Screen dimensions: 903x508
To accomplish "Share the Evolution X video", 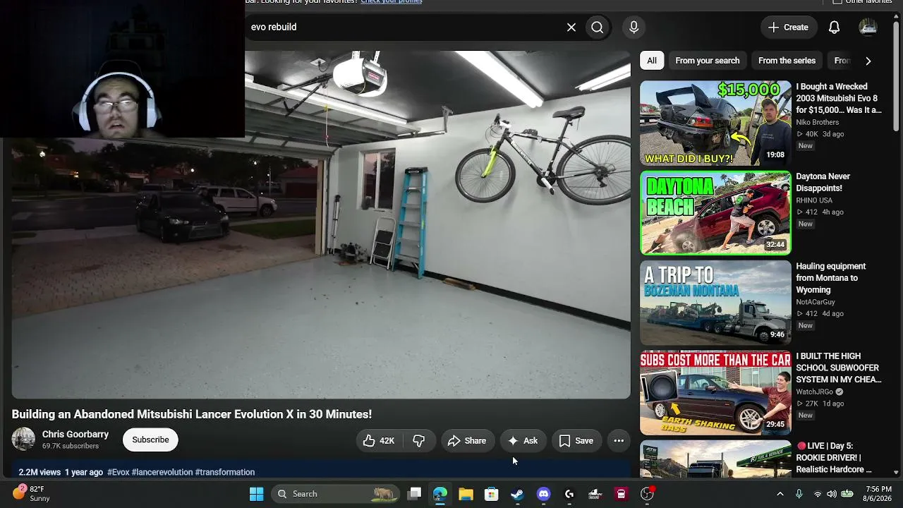I will 467,441.
